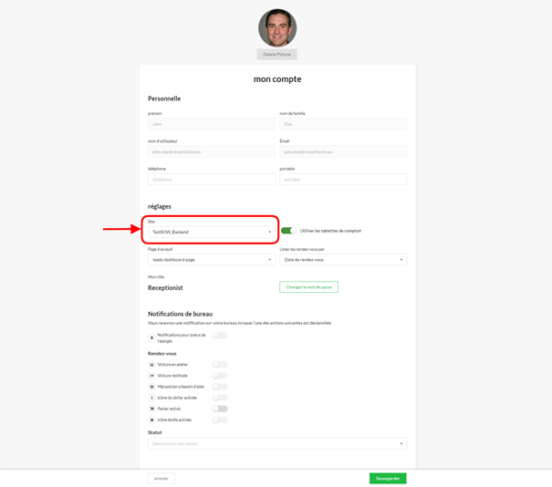Image resolution: width=552 pixels, height=487 pixels.
Task: Open the Site dropdown showing TestSOW_Backend
Action: pos(211,232)
